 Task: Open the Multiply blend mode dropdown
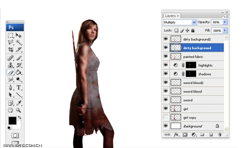[180, 22]
